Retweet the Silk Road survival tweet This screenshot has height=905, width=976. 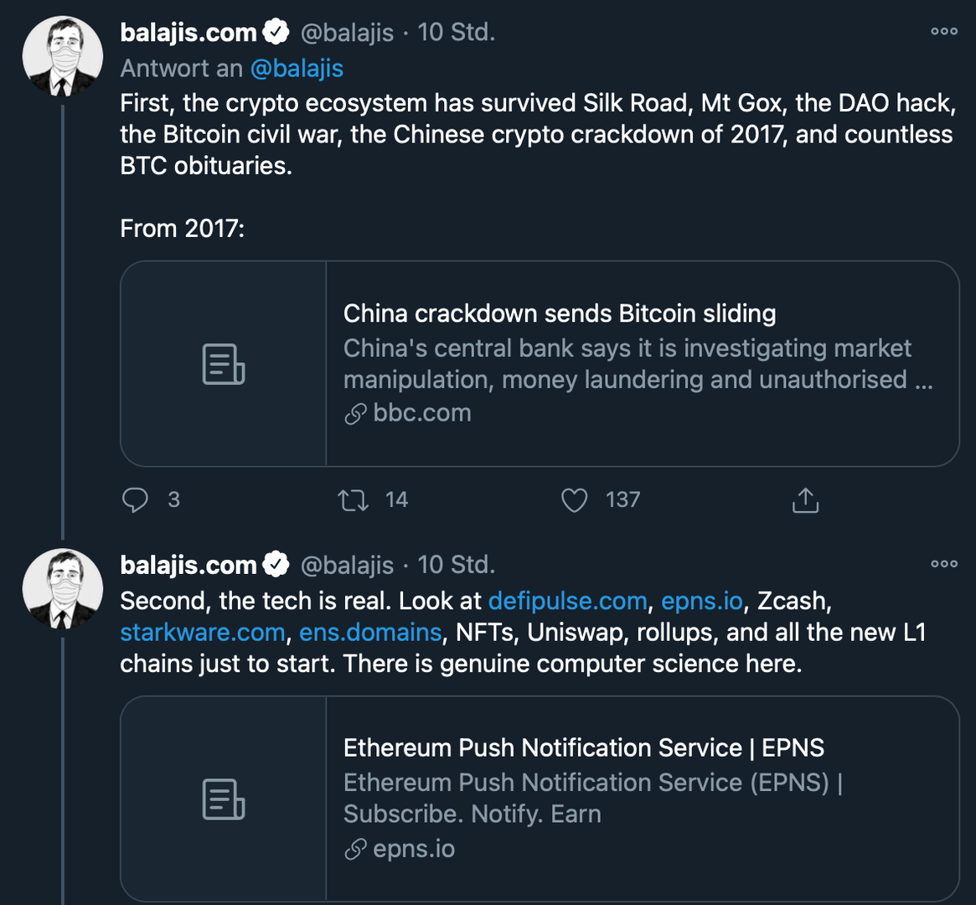pyautogui.click(x=353, y=500)
